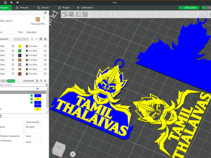The height and width of the screenshot is (158, 211).
Task: Open the Flow Standard dropdown
Action: [x=35, y=32]
